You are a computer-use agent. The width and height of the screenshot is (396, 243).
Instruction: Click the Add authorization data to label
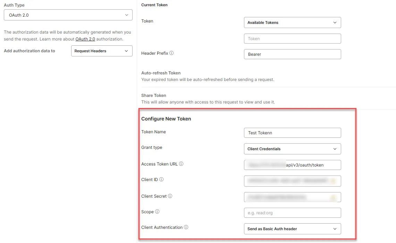click(x=29, y=51)
